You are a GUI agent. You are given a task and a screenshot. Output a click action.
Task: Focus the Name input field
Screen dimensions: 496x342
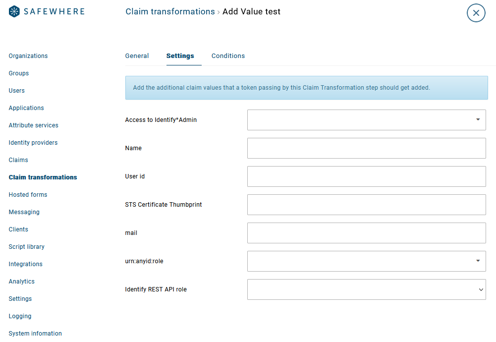point(366,148)
